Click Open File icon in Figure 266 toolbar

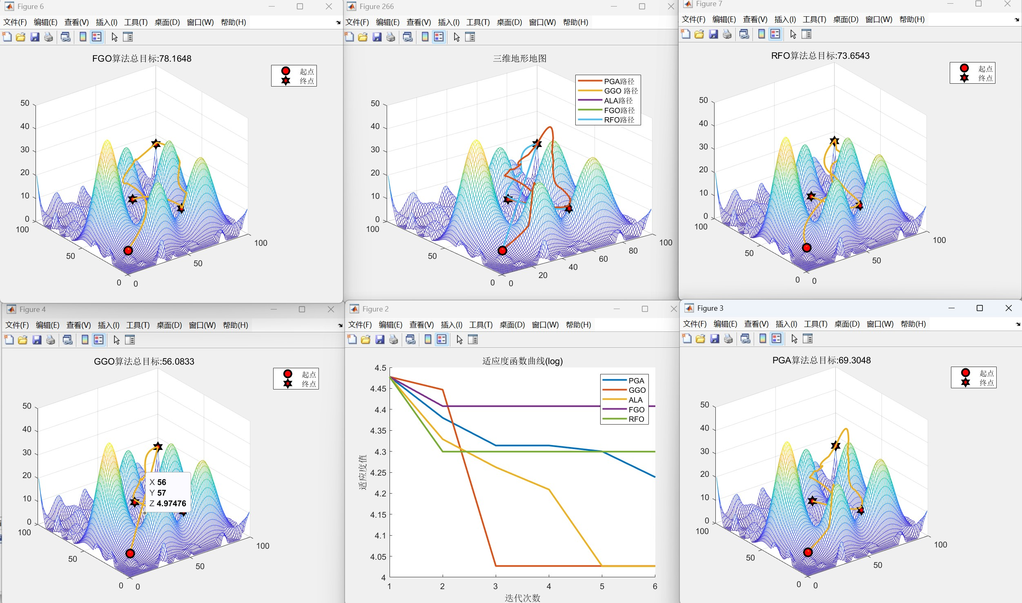(363, 37)
